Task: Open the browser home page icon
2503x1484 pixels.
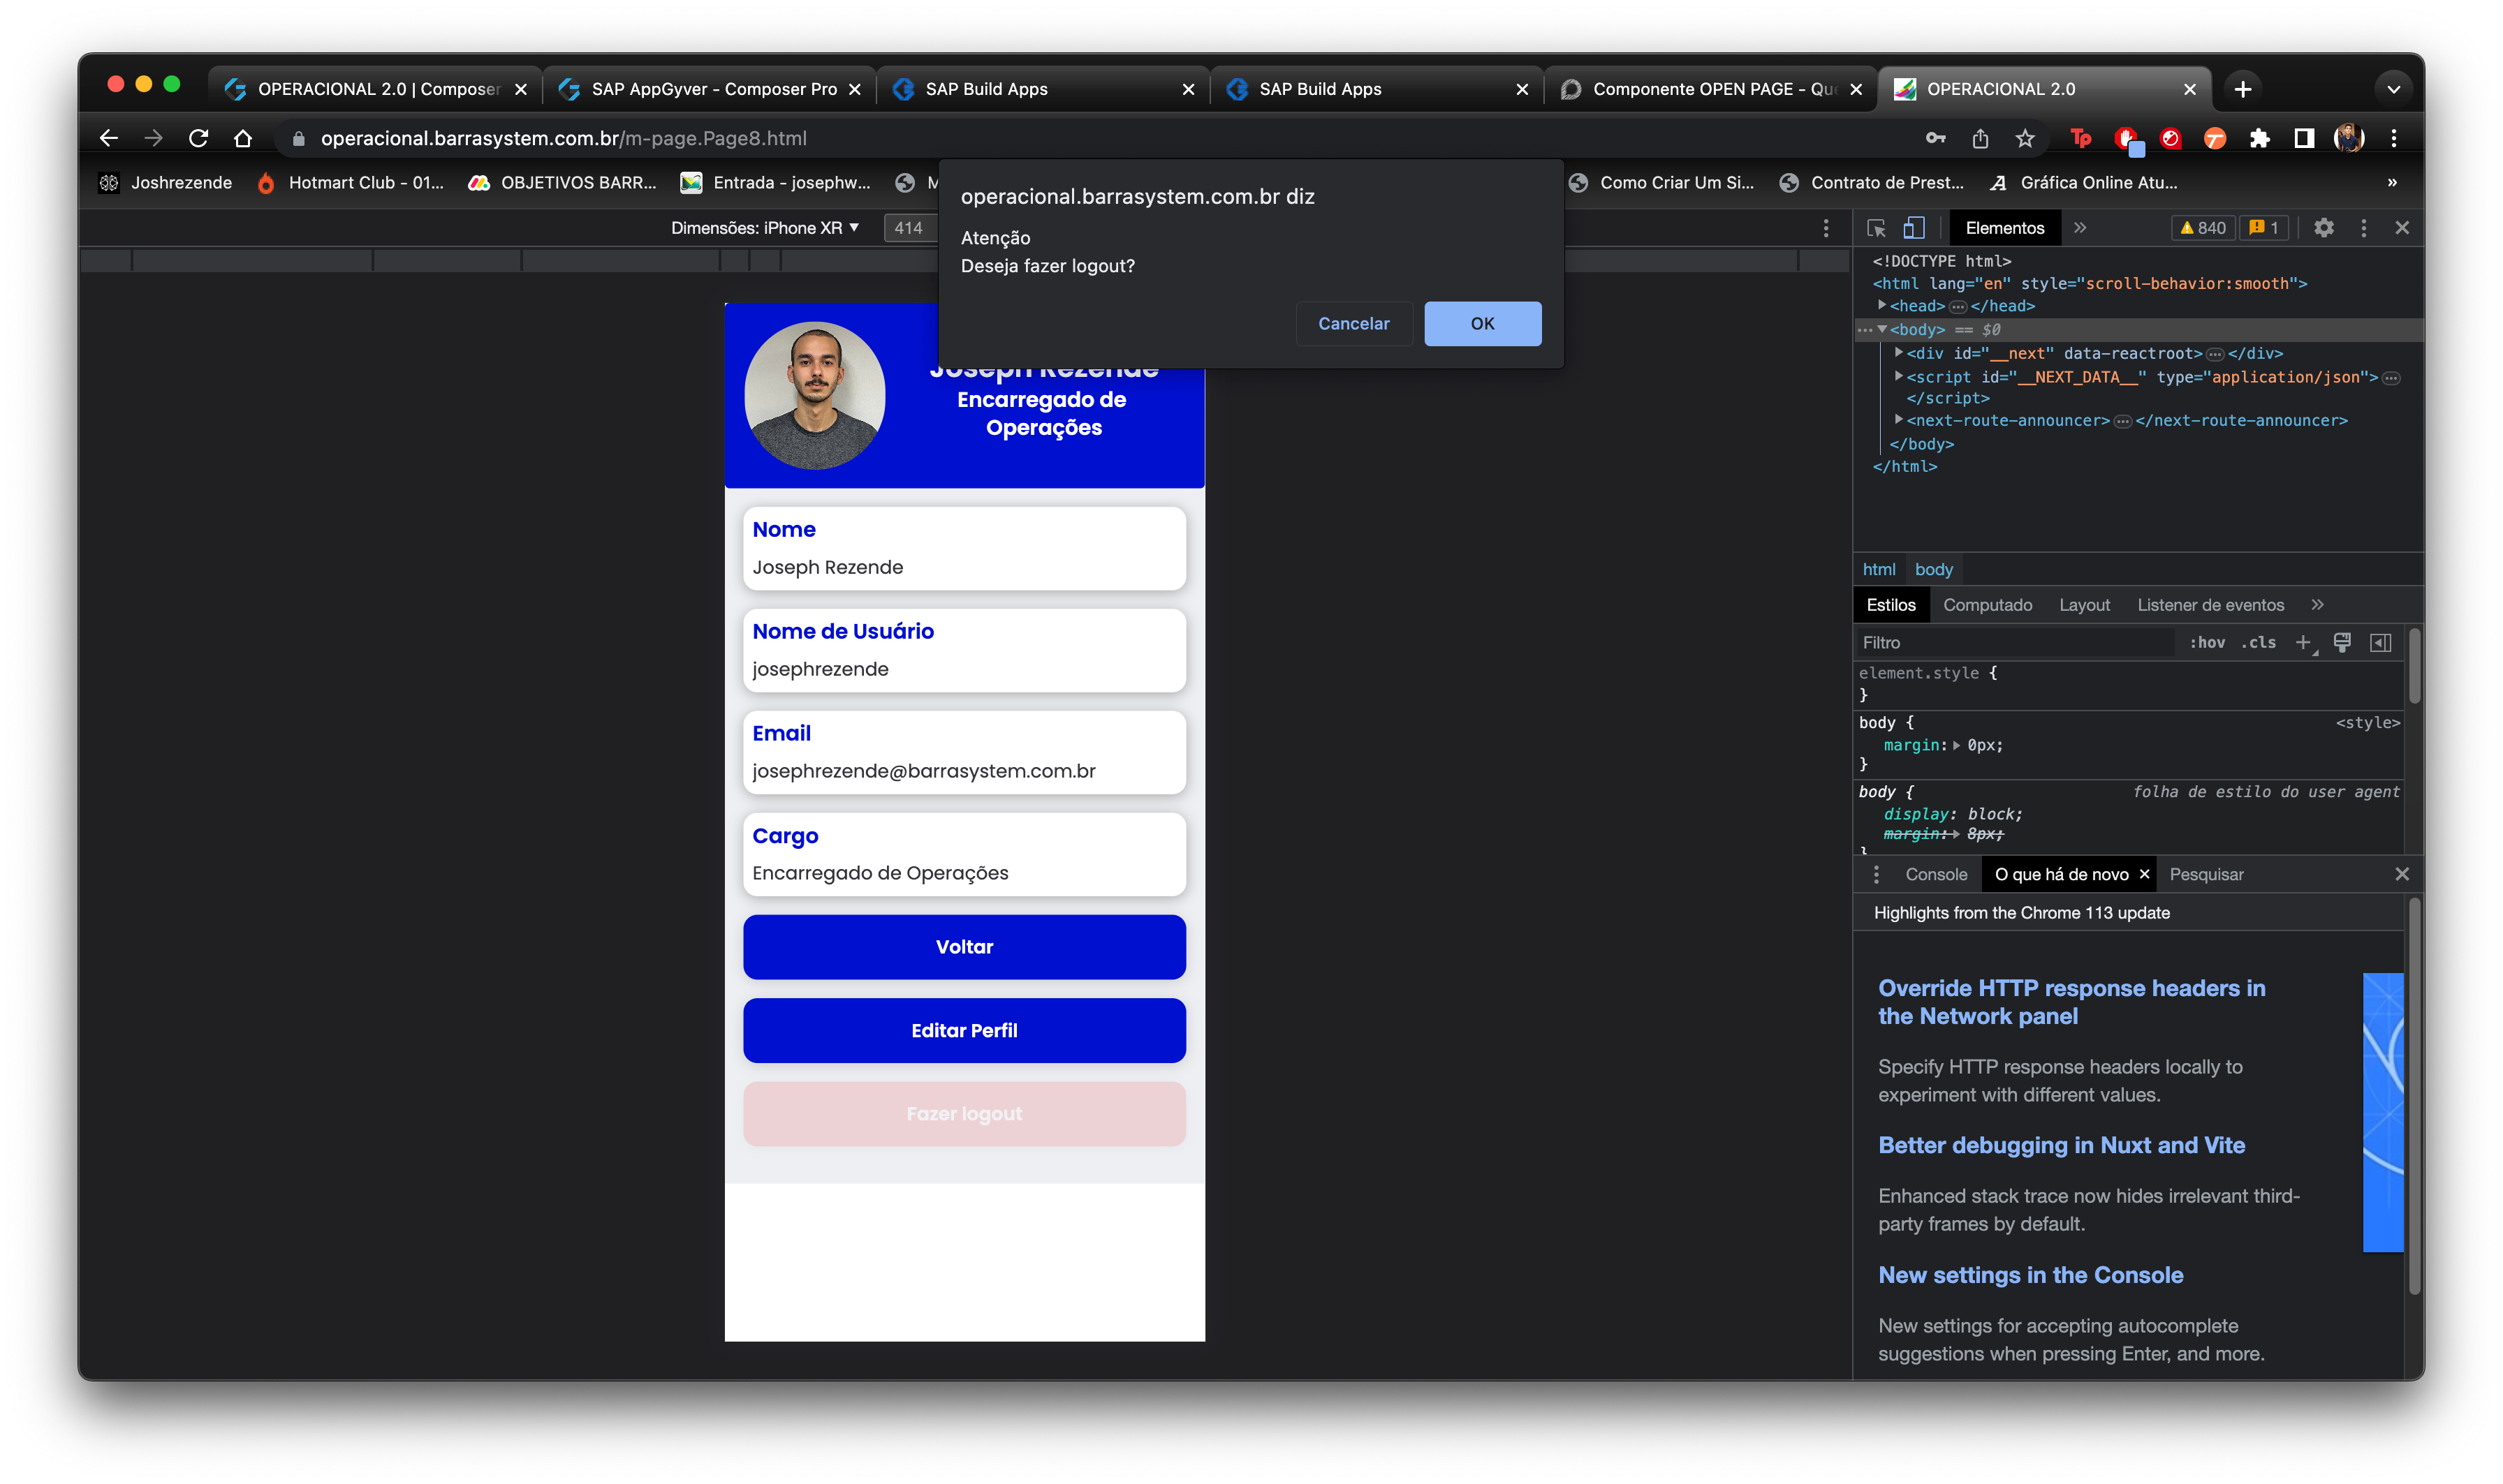Action: (242, 138)
